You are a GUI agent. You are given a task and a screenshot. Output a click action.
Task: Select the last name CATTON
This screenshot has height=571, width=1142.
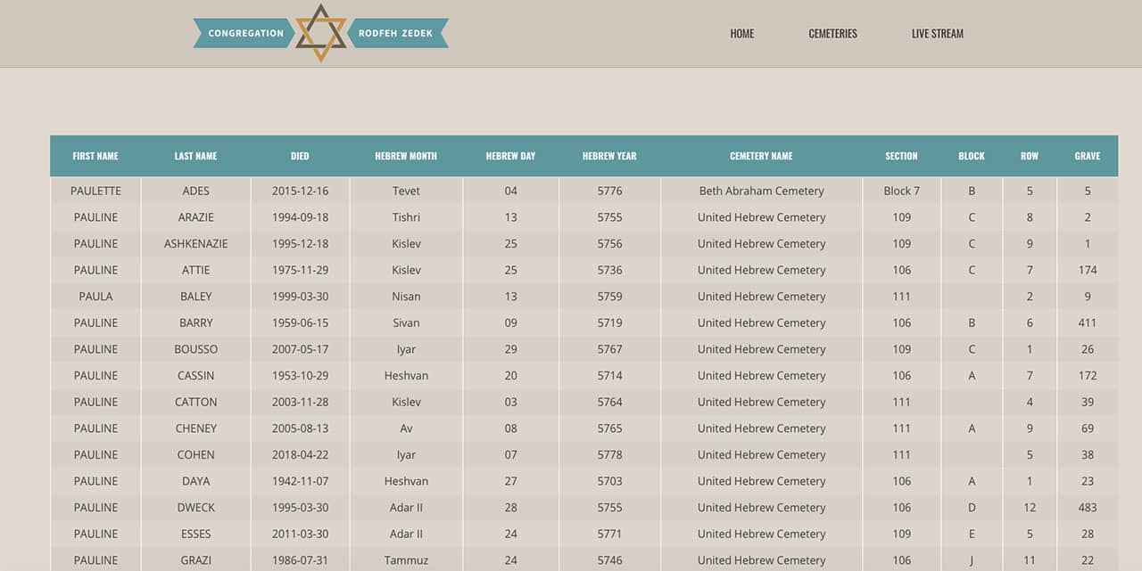click(x=195, y=402)
